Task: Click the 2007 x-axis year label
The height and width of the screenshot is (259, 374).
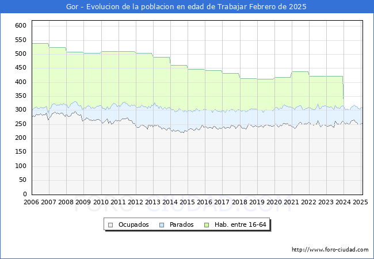Action: click(48, 202)
